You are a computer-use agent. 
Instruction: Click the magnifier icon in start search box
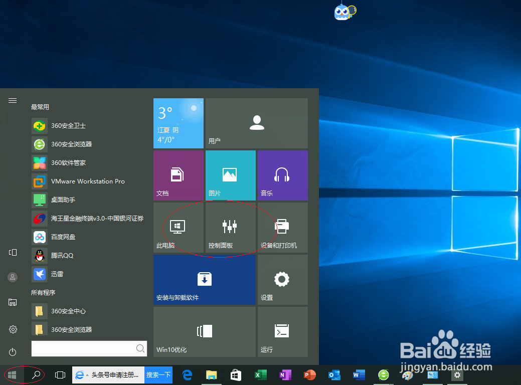pyautogui.click(x=140, y=348)
